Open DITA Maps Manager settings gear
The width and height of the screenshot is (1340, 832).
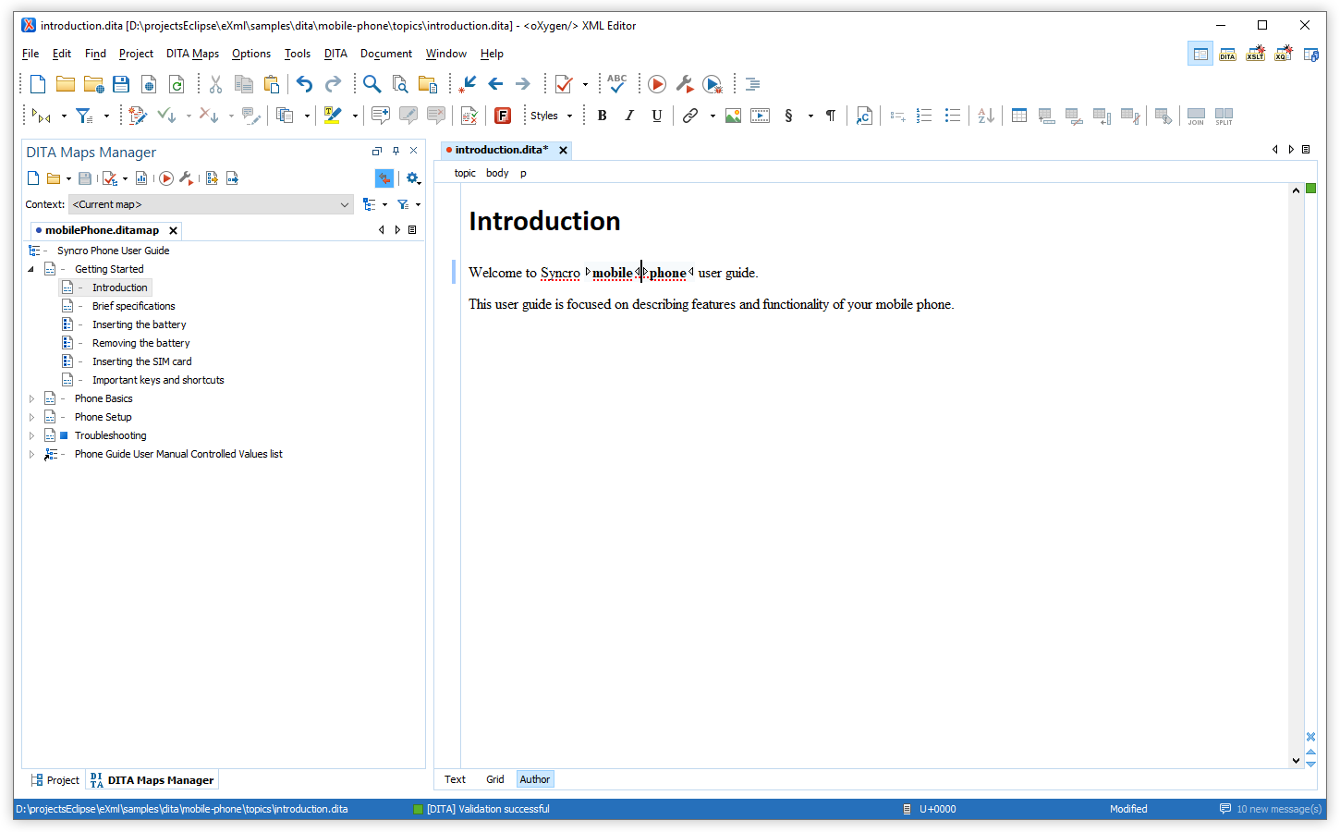coord(413,178)
